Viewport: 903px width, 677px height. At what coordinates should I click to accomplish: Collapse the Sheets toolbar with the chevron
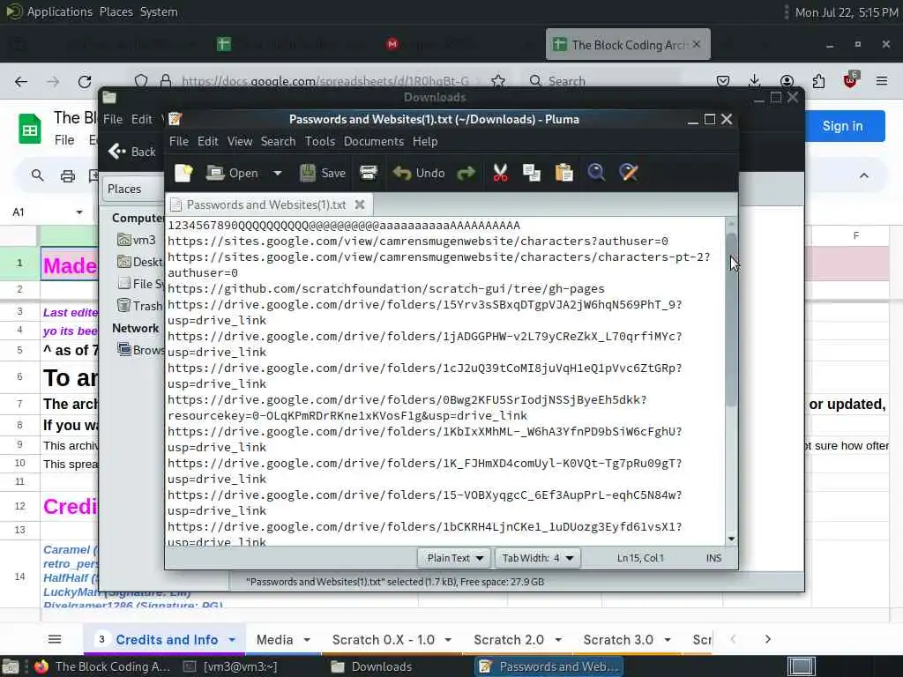point(864,175)
